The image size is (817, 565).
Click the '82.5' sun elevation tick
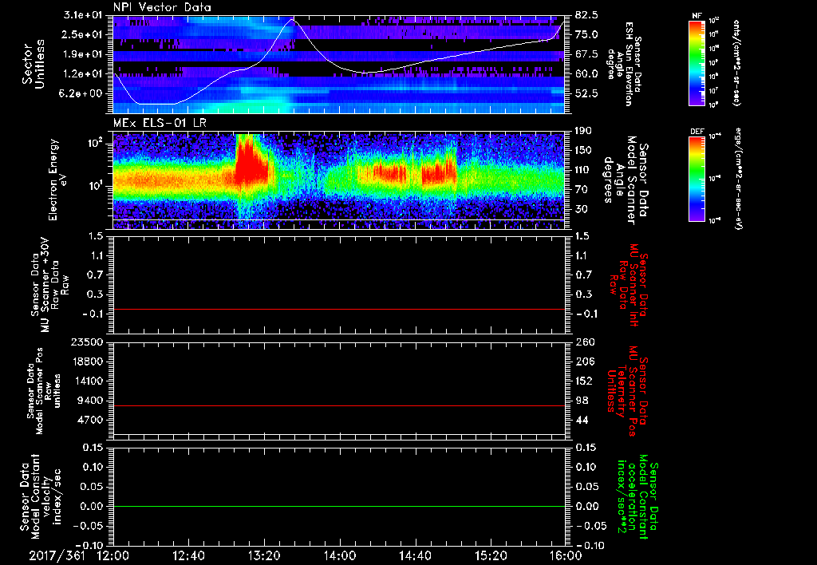pos(586,15)
